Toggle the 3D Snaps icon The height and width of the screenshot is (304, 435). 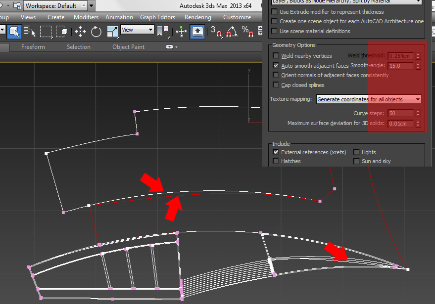click(x=217, y=32)
